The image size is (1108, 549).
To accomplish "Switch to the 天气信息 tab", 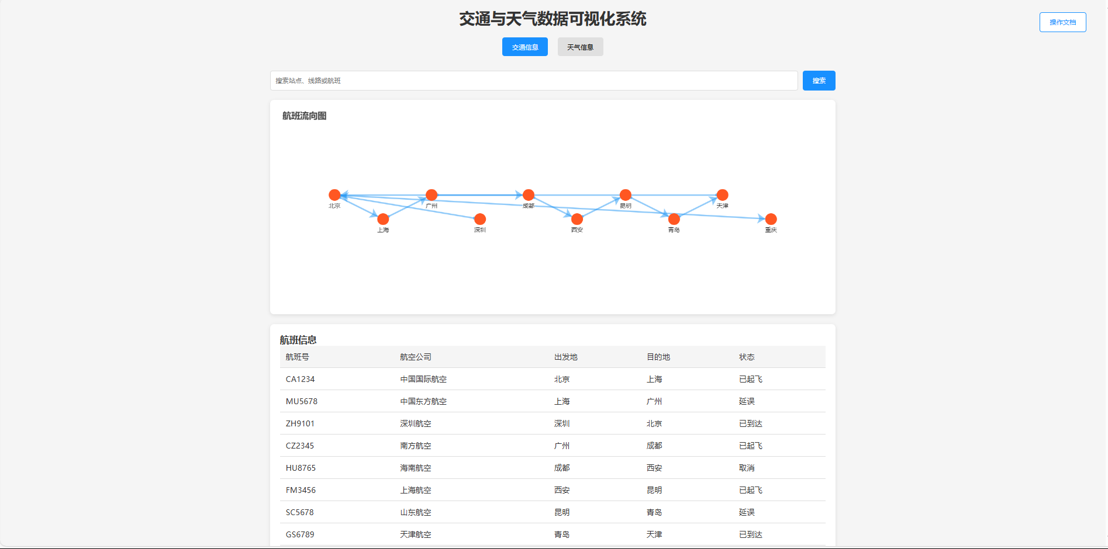I will coord(579,47).
